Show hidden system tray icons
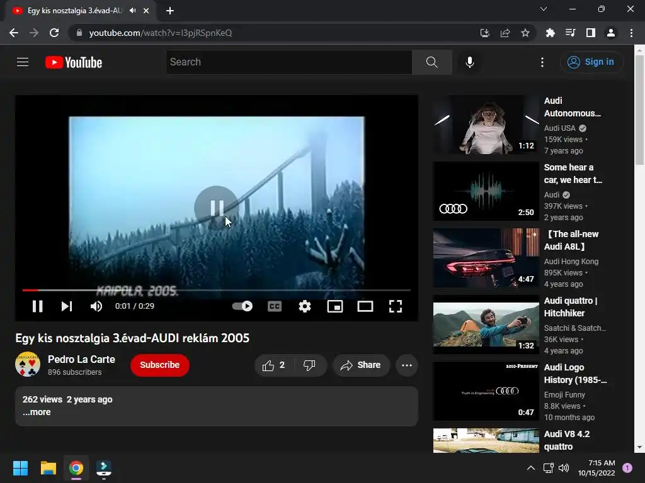 pyautogui.click(x=531, y=468)
